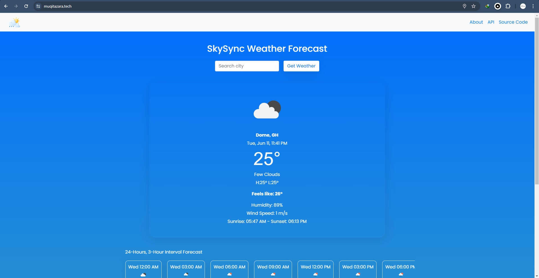The width and height of the screenshot is (539, 278).
Task: Select the Wed 06:00 AM forecast card
Action: coord(229,269)
